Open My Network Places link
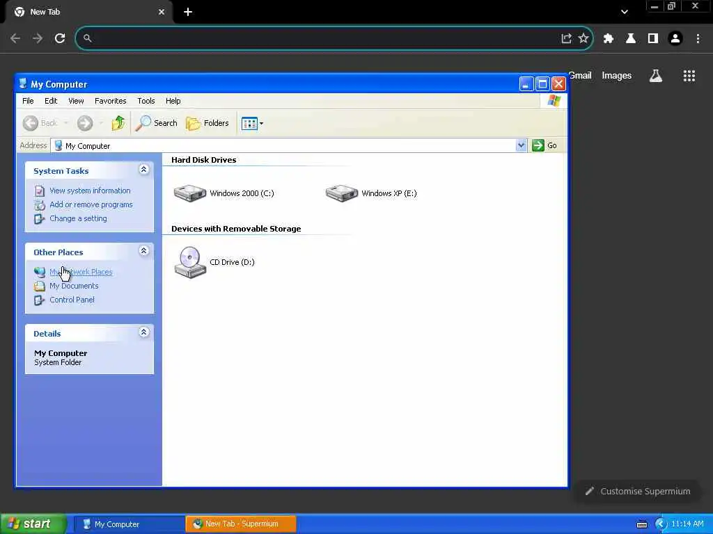713x534 pixels. coord(81,272)
